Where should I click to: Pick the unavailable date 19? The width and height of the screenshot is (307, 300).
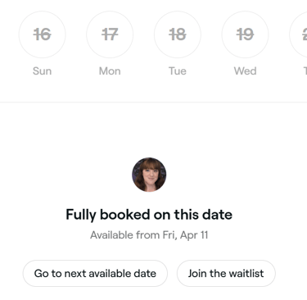[245, 34]
